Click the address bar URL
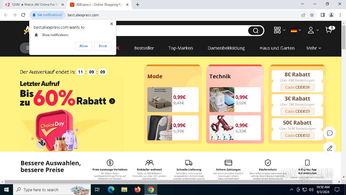The width and height of the screenshot is (346, 195). point(83,15)
